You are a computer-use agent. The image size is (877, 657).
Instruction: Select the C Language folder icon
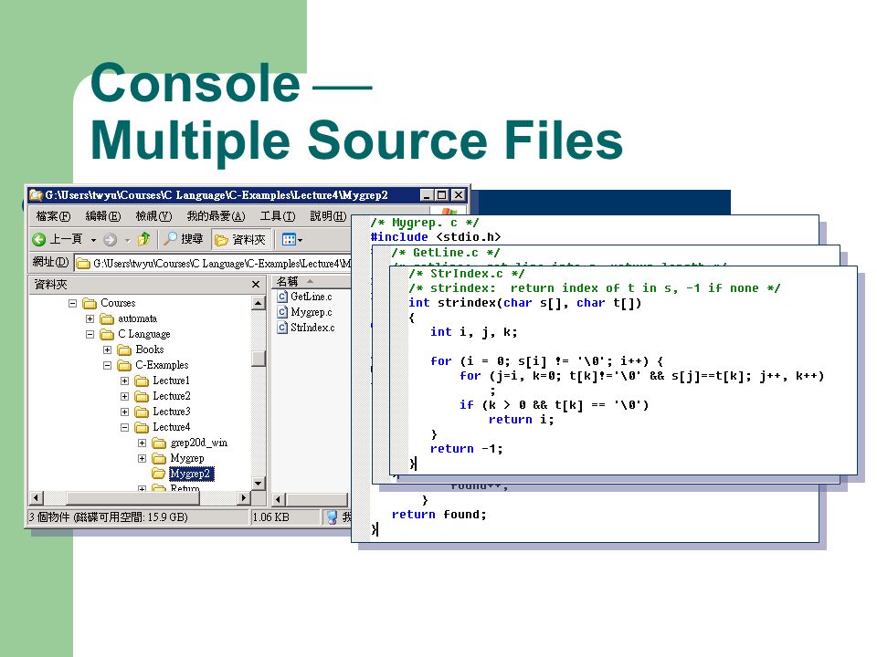[x=107, y=335]
